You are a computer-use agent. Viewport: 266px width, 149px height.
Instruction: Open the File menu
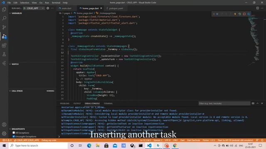[x=9, y=2]
